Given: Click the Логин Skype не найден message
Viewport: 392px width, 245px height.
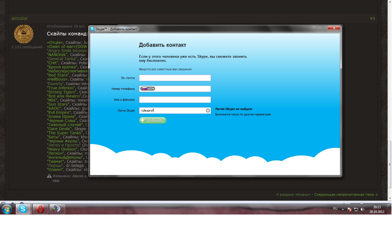Looking at the screenshot, I should point(234,109).
